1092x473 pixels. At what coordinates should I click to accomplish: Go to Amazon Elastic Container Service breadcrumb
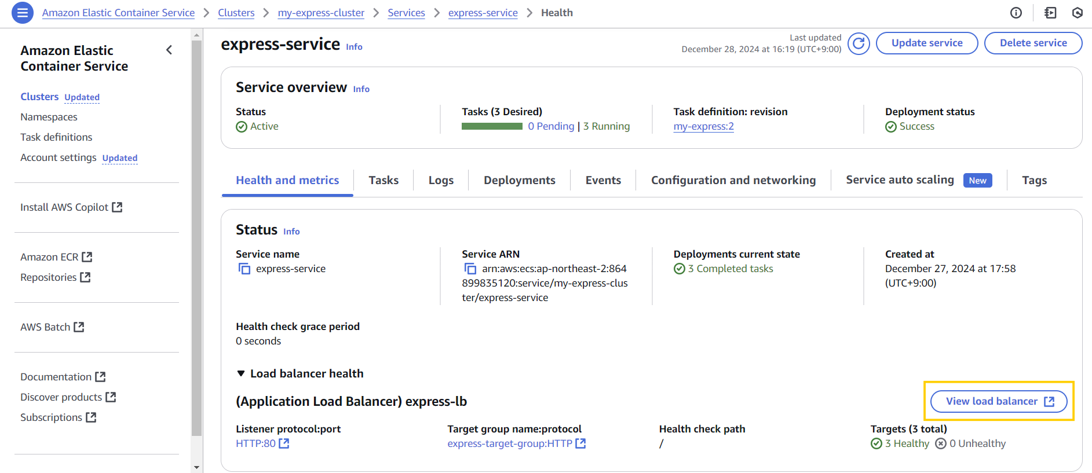pyautogui.click(x=118, y=13)
